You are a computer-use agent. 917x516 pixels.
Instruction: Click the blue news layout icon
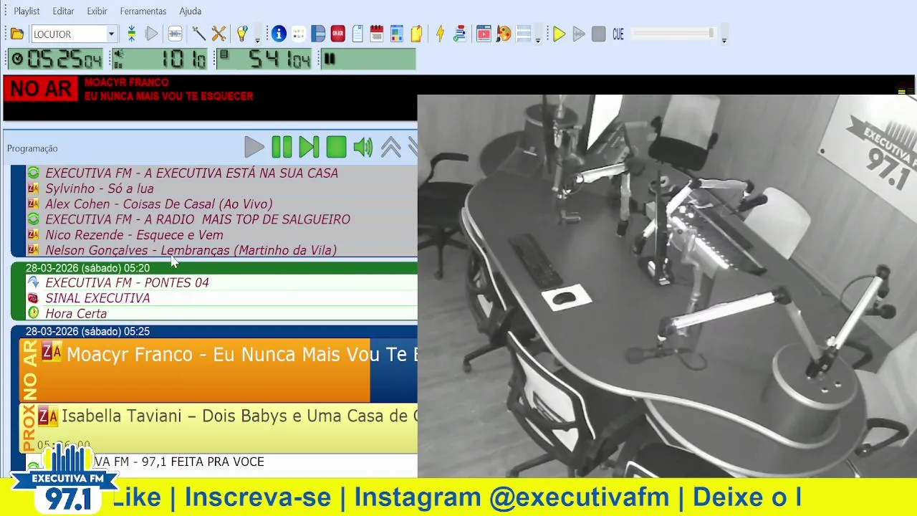tap(397, 34)
